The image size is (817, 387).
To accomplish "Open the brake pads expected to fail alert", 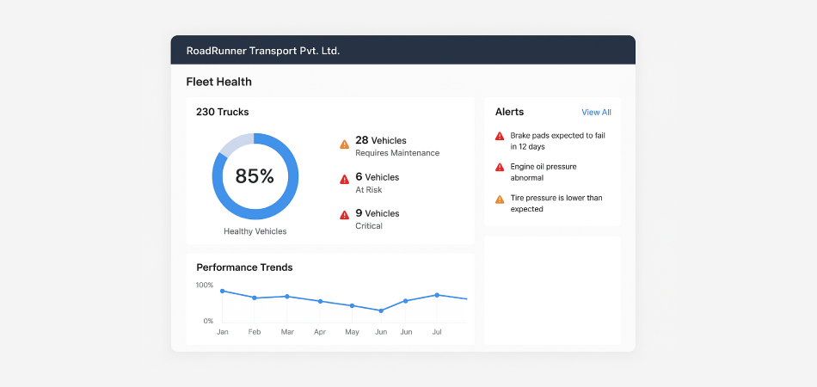I will 557,141.
